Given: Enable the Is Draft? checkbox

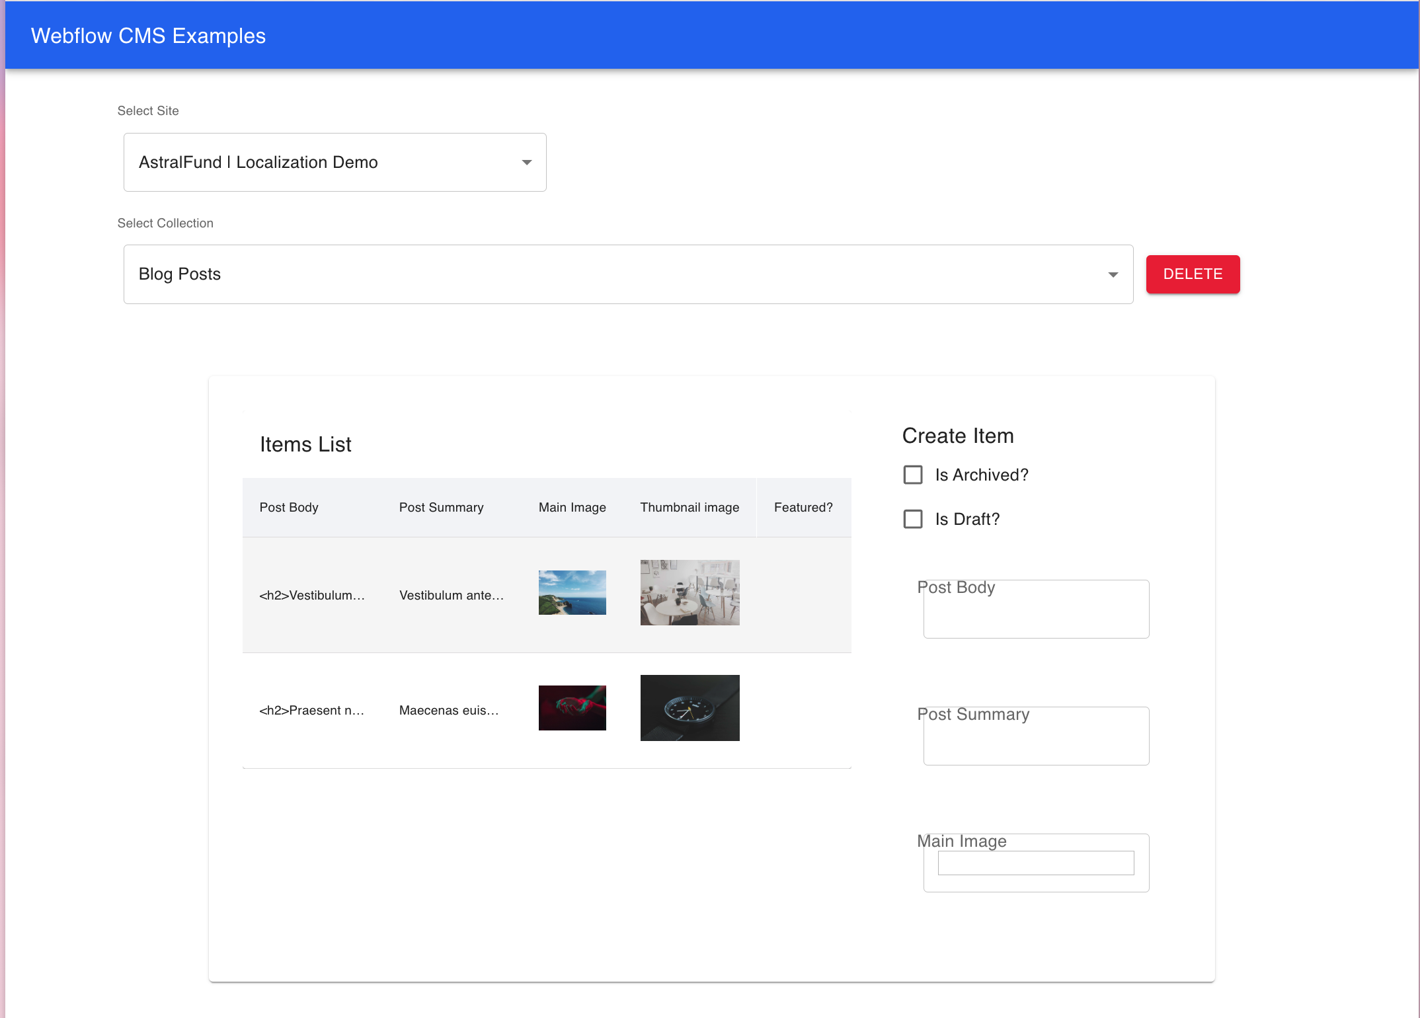Looking at the screenshot, I should click(913, 519).
